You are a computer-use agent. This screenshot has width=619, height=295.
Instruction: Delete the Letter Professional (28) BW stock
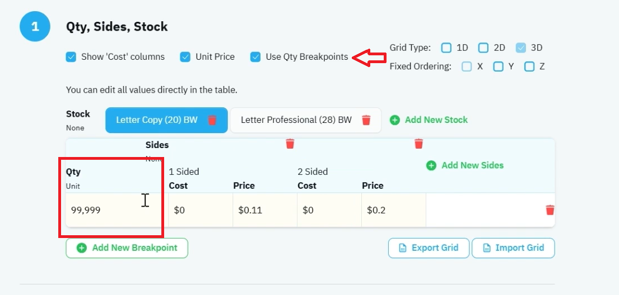tap(366, 120)
